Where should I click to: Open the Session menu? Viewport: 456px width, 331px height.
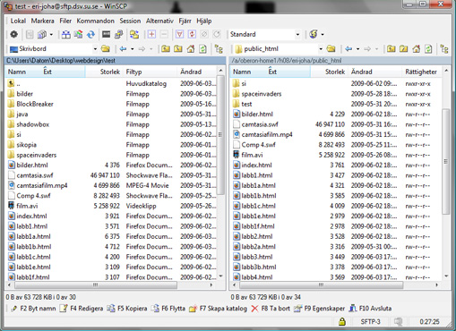[x=130, y=21]
